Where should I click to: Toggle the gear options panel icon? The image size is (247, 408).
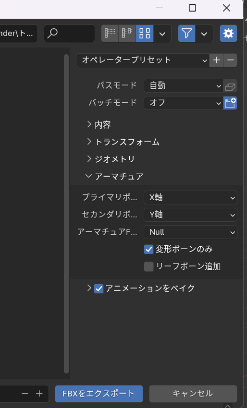click(229, 33)
